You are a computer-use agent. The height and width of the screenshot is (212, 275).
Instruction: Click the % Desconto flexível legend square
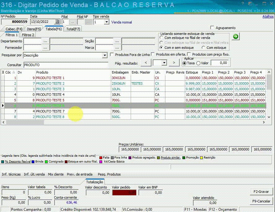click(x=2, y=162)
